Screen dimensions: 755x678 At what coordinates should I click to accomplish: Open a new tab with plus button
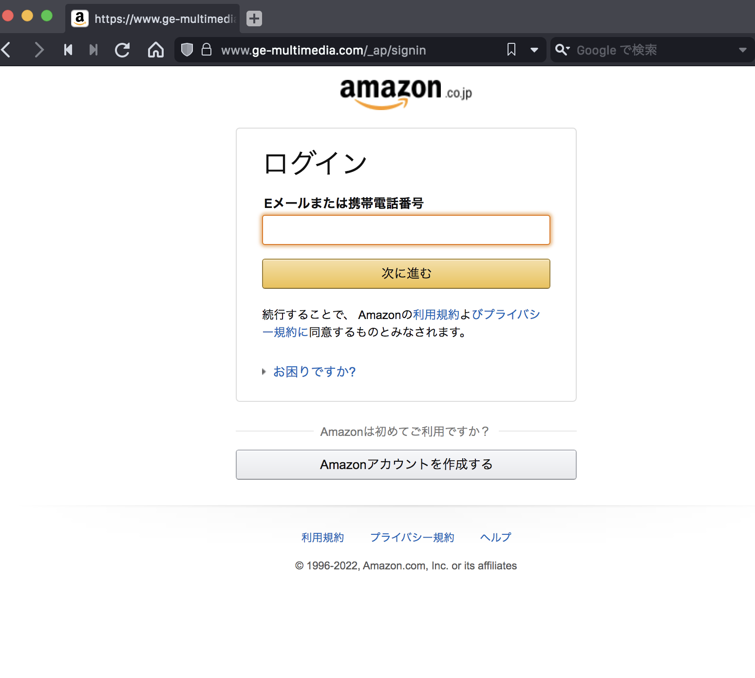click(x=254, y=19)
